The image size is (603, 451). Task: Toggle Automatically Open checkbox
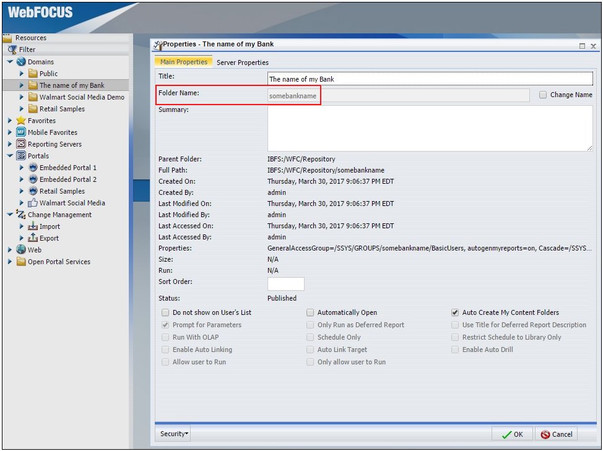coord(310,312)
